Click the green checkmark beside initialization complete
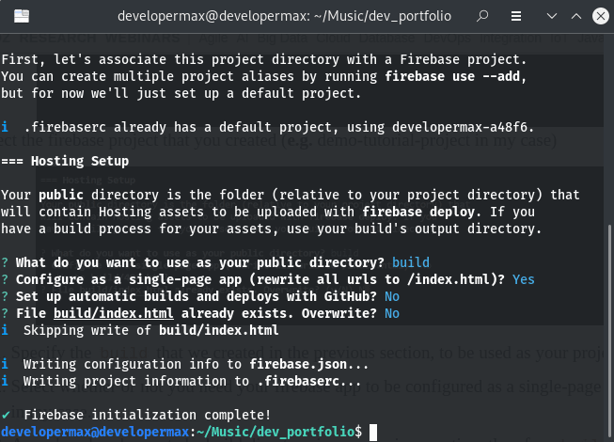 [6, 415]
